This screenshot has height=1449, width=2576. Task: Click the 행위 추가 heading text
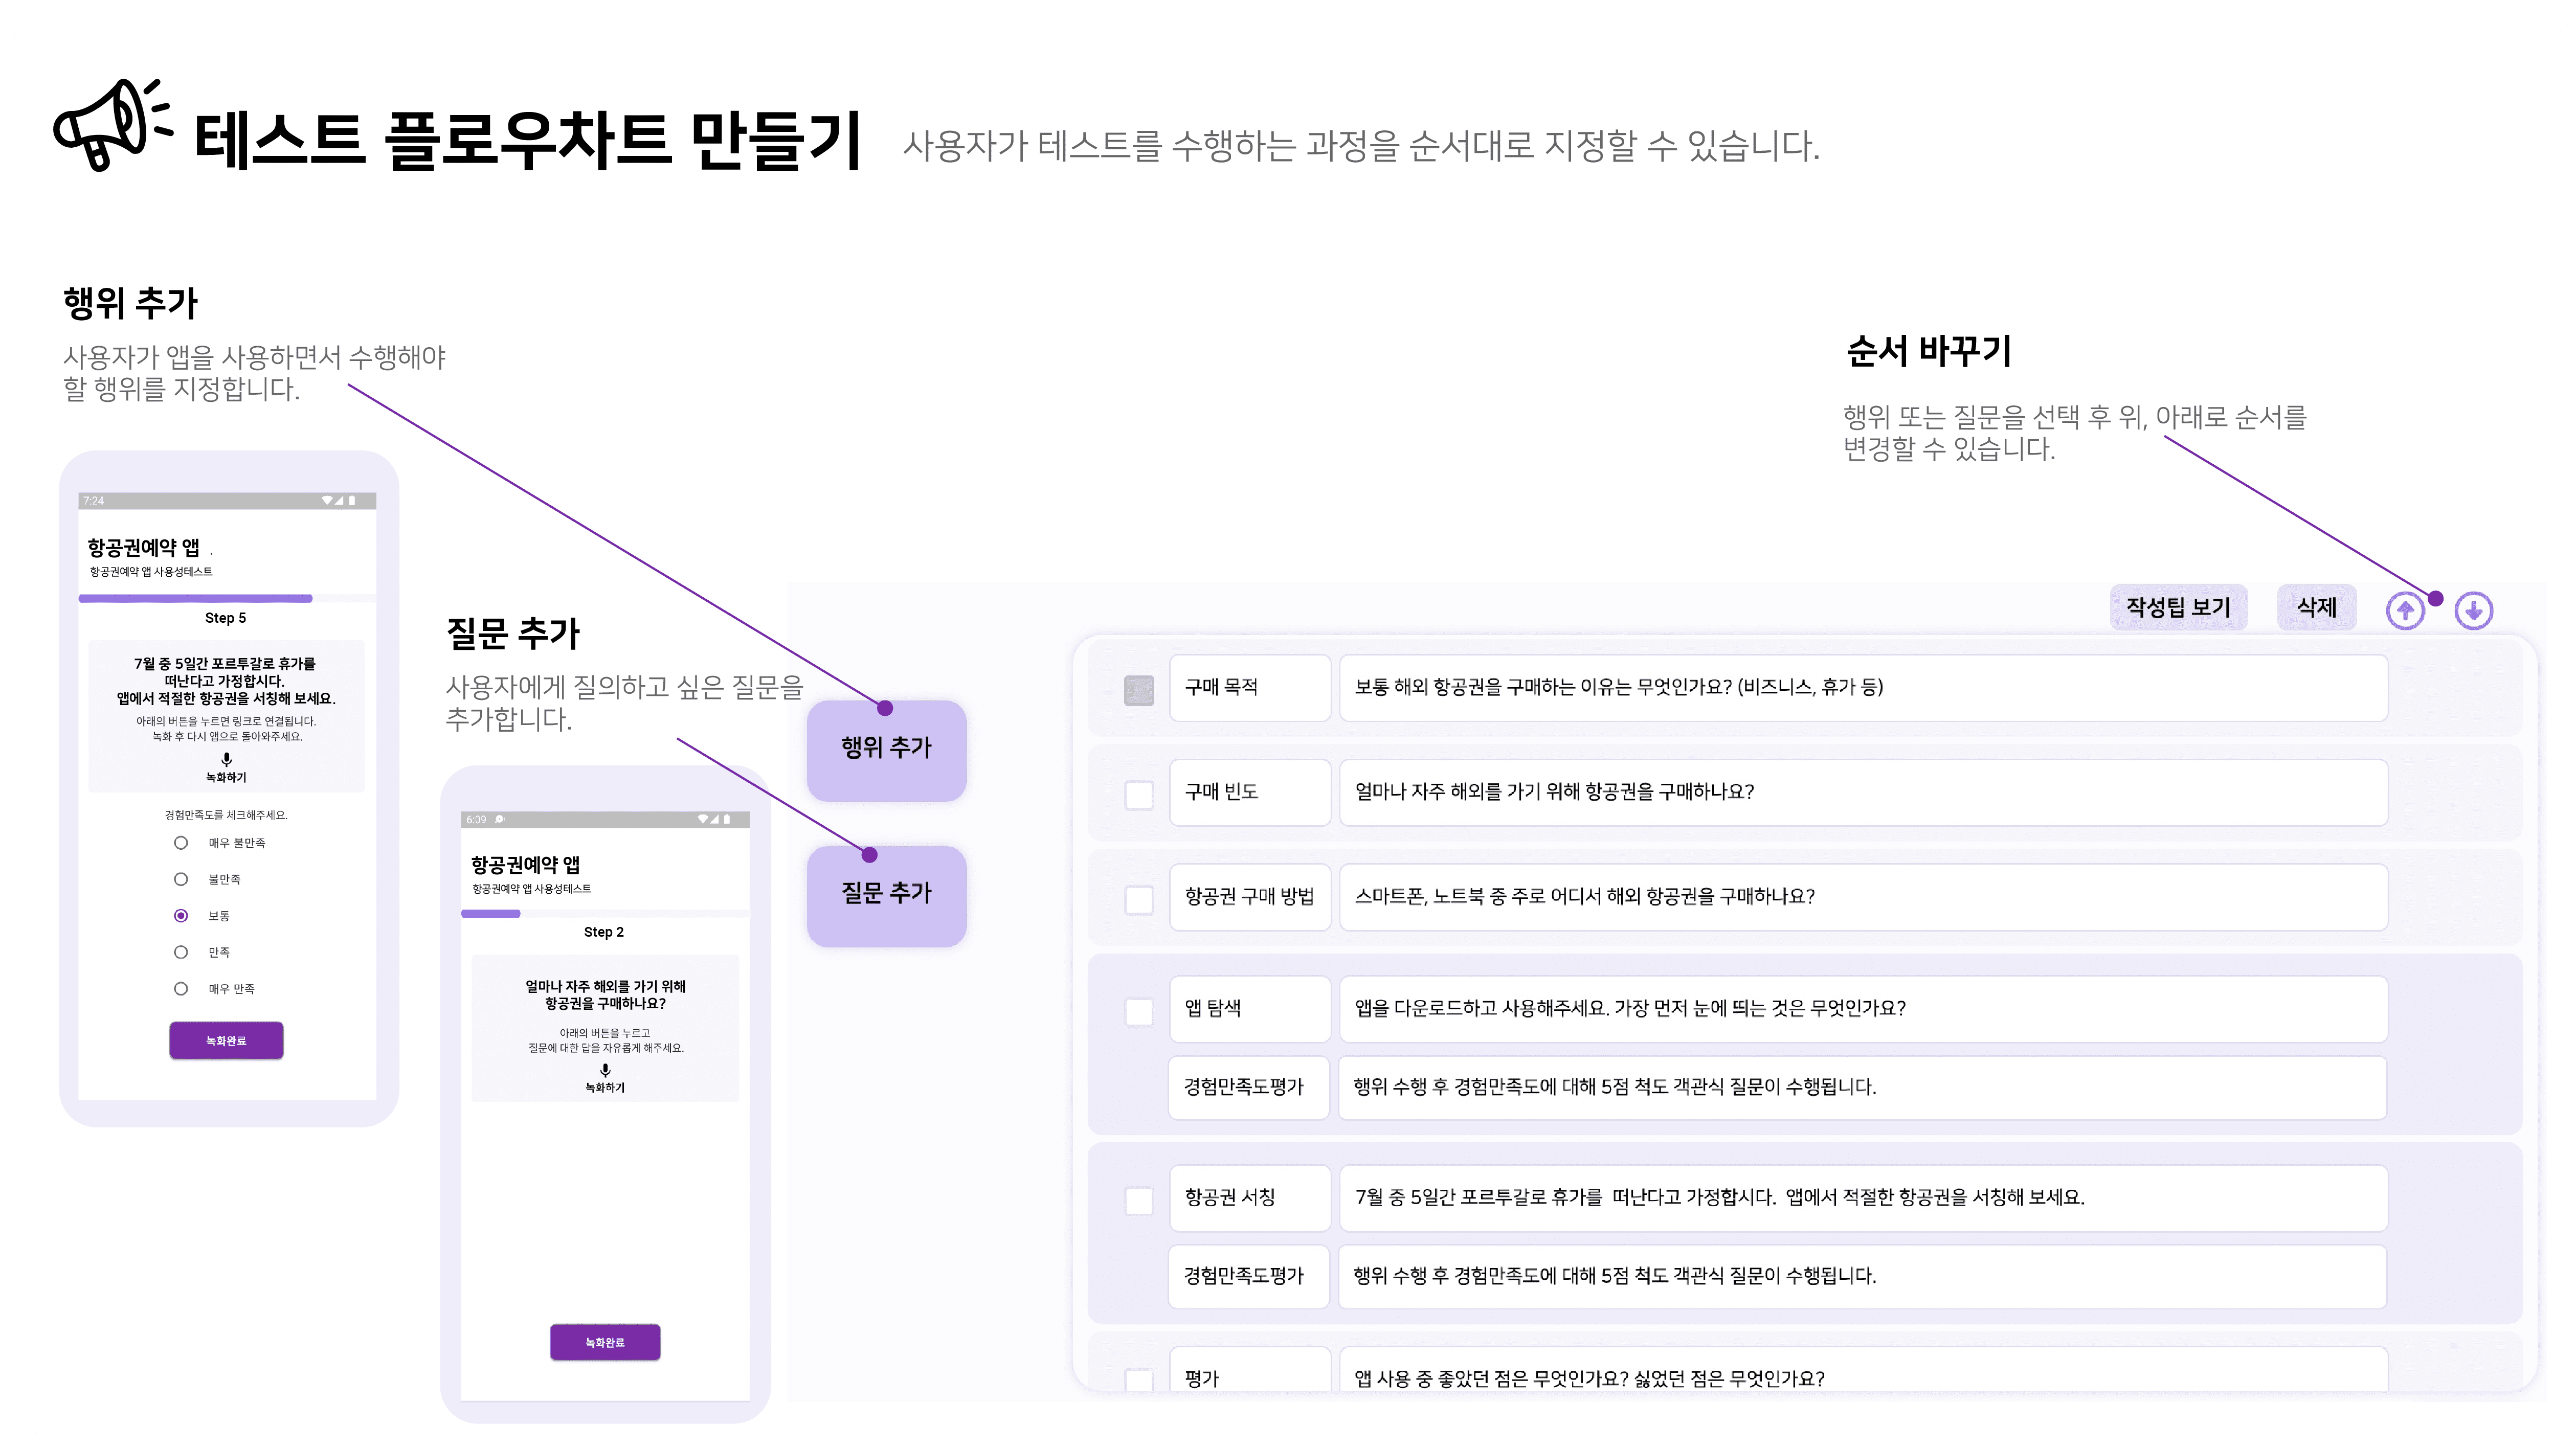(131, 303)
